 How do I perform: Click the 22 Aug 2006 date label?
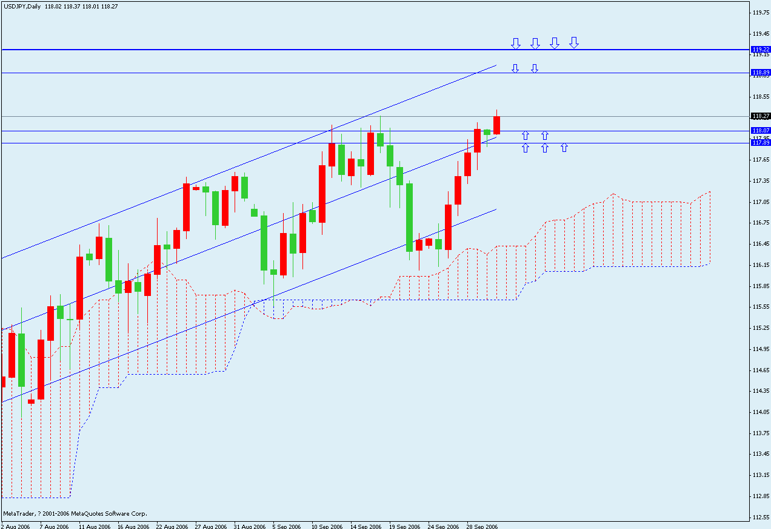[172, 527]
